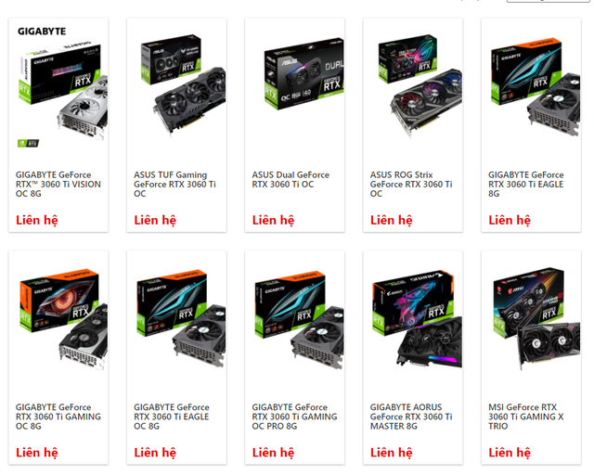Open the GIGABYTE RTX 3060 Ti EAGLE 8G image
The image size is (594, 475).
[x=536, y=86]
